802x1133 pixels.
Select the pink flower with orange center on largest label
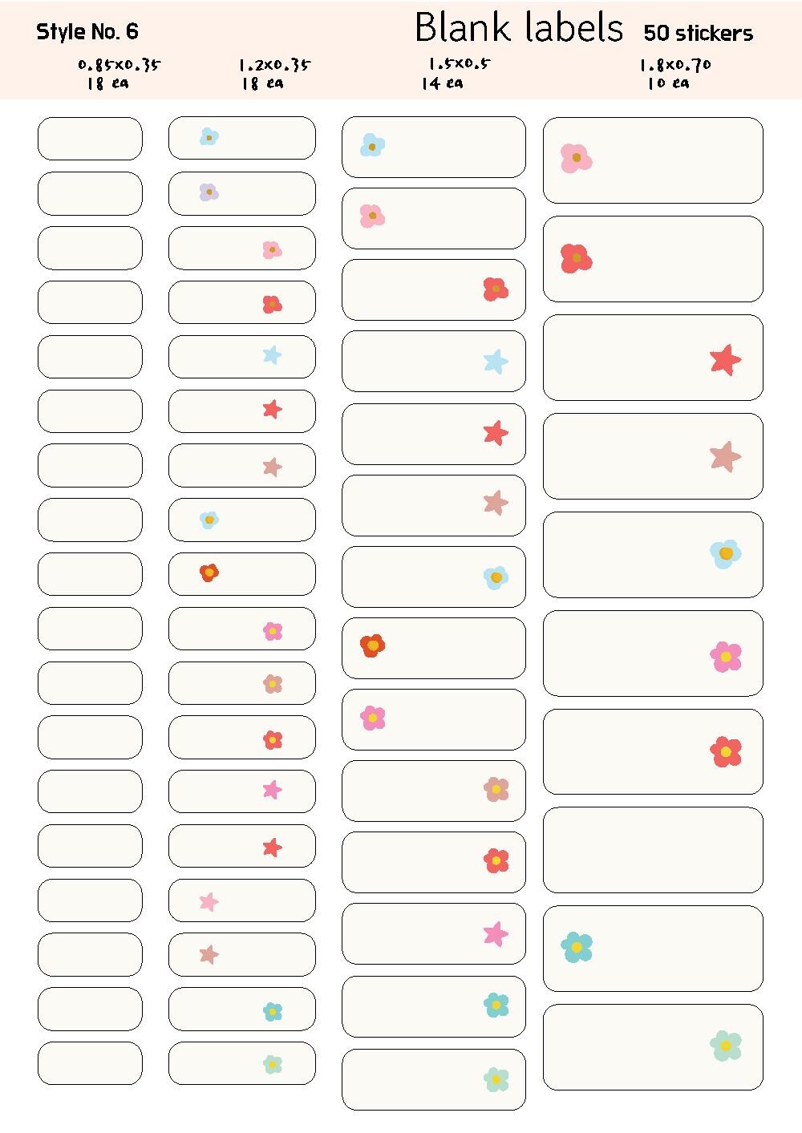[576, 159]
